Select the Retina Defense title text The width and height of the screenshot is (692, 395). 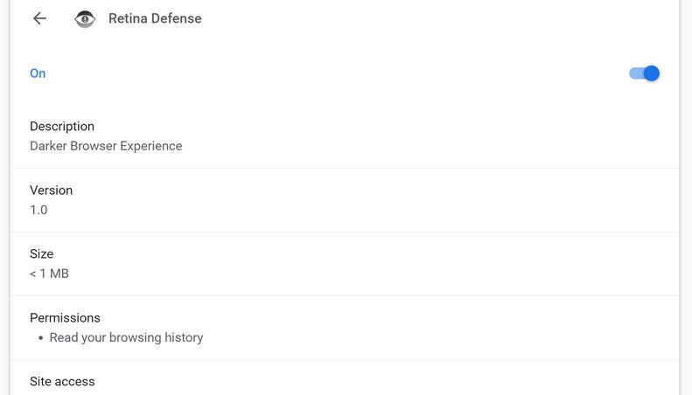pyautogui.click(x=155, y=18)
